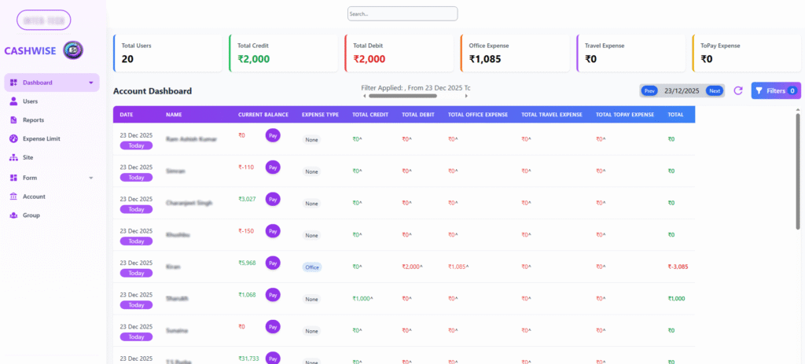The width and height of the screenshot is (805, 364).
Task: Expand the Dashboard menu arrow
Action: (90, 83)
